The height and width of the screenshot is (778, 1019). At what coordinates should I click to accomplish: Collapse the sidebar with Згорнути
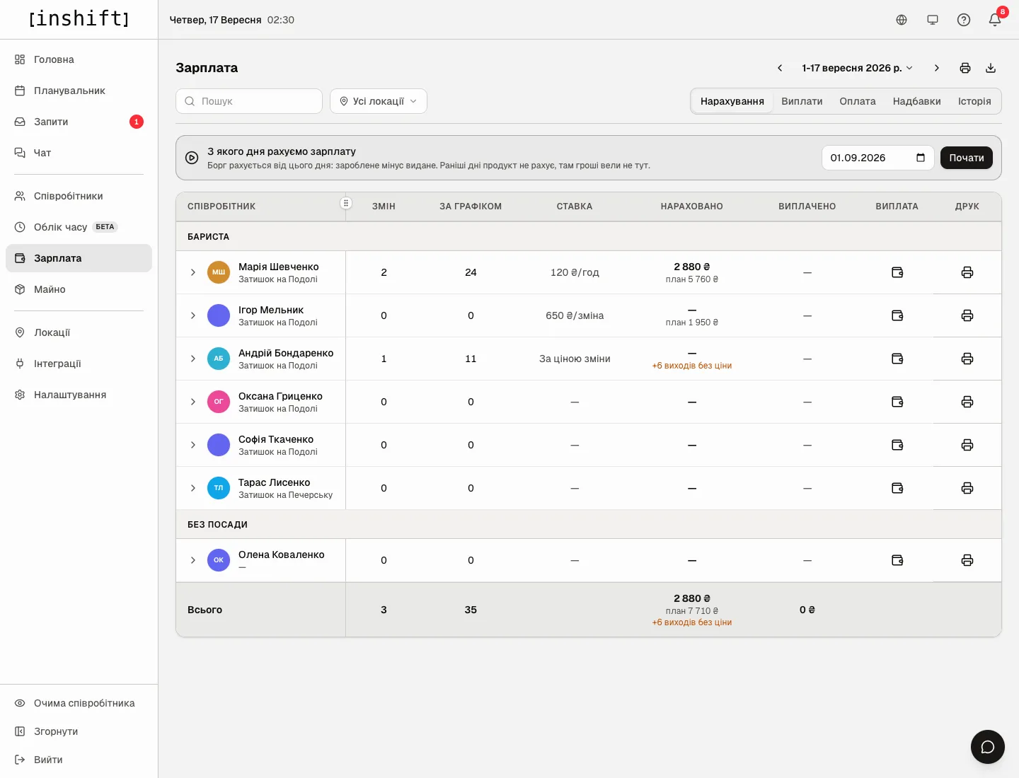79,731
